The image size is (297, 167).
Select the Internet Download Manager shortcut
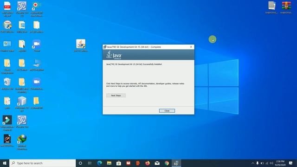pos(22,142)
